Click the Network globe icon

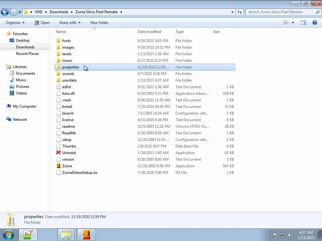pyautogui.click(x=9, y=119)
